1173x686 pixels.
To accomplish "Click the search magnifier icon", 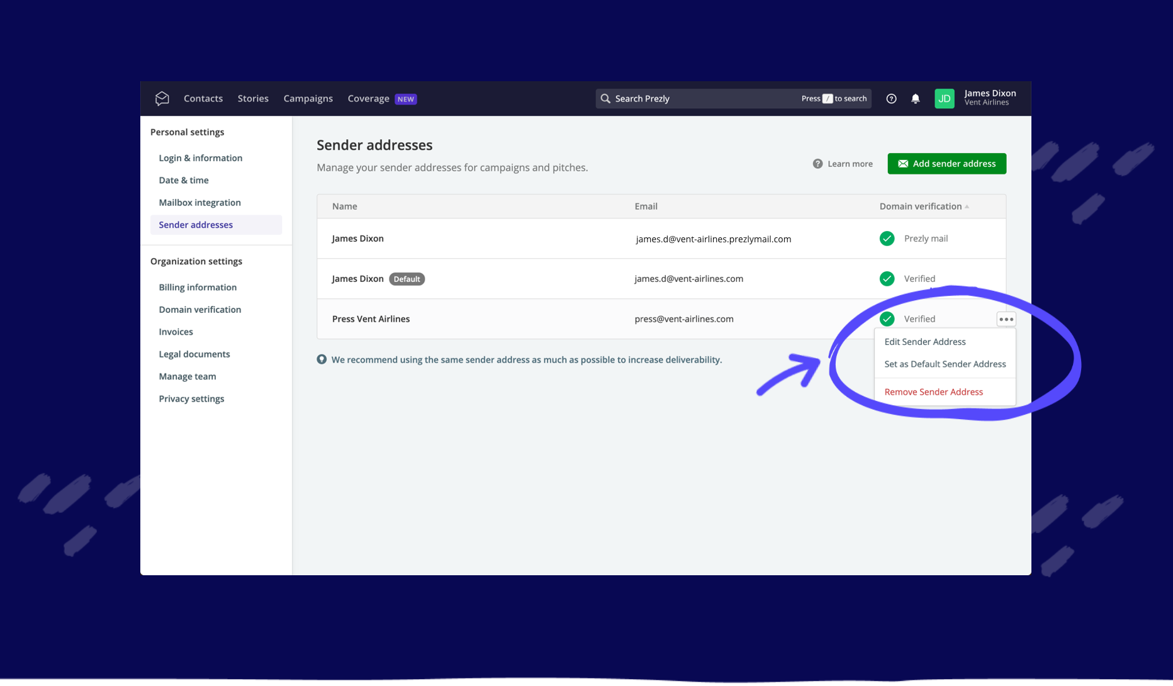I will (605, 99).
